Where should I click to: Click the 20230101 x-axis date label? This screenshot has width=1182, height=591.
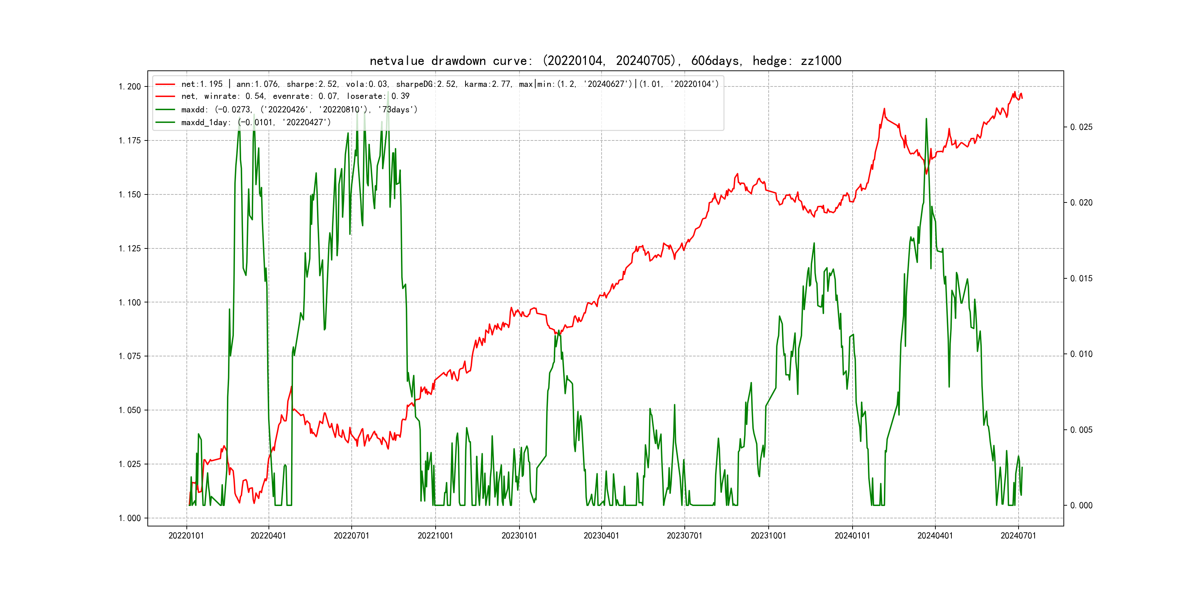point(519,536)
